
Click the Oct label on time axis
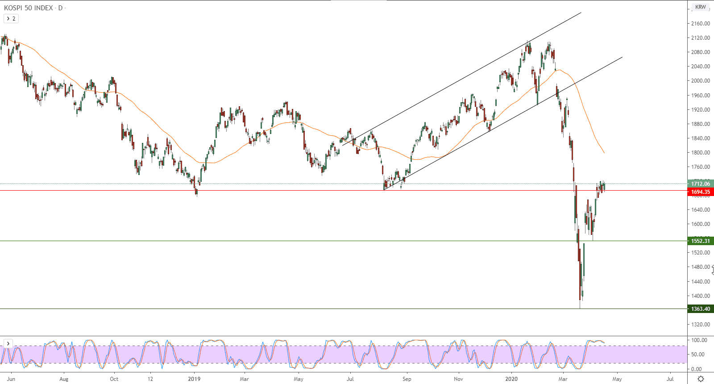(114, 379)
